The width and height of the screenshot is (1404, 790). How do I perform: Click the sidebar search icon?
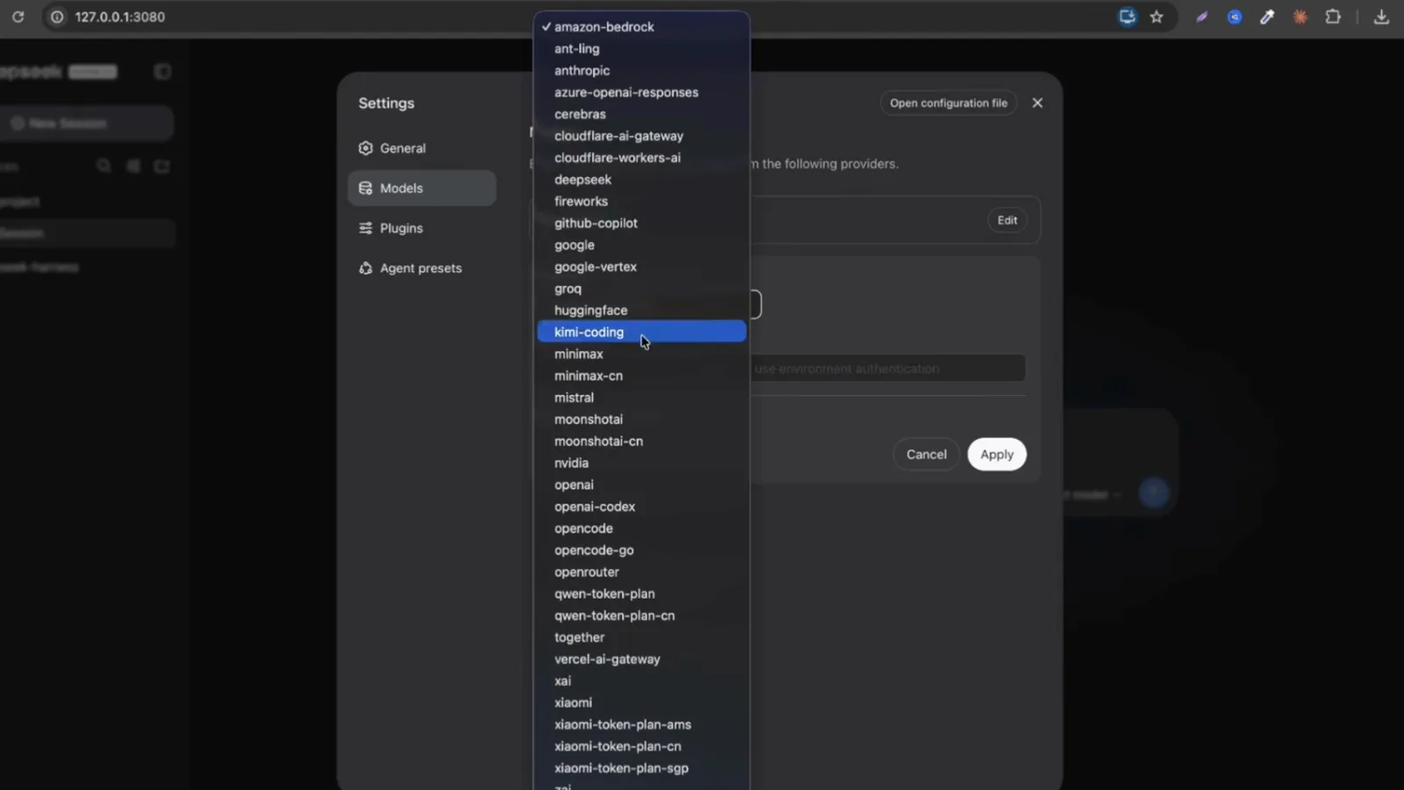pyautogui.click(x=104, y=166)
